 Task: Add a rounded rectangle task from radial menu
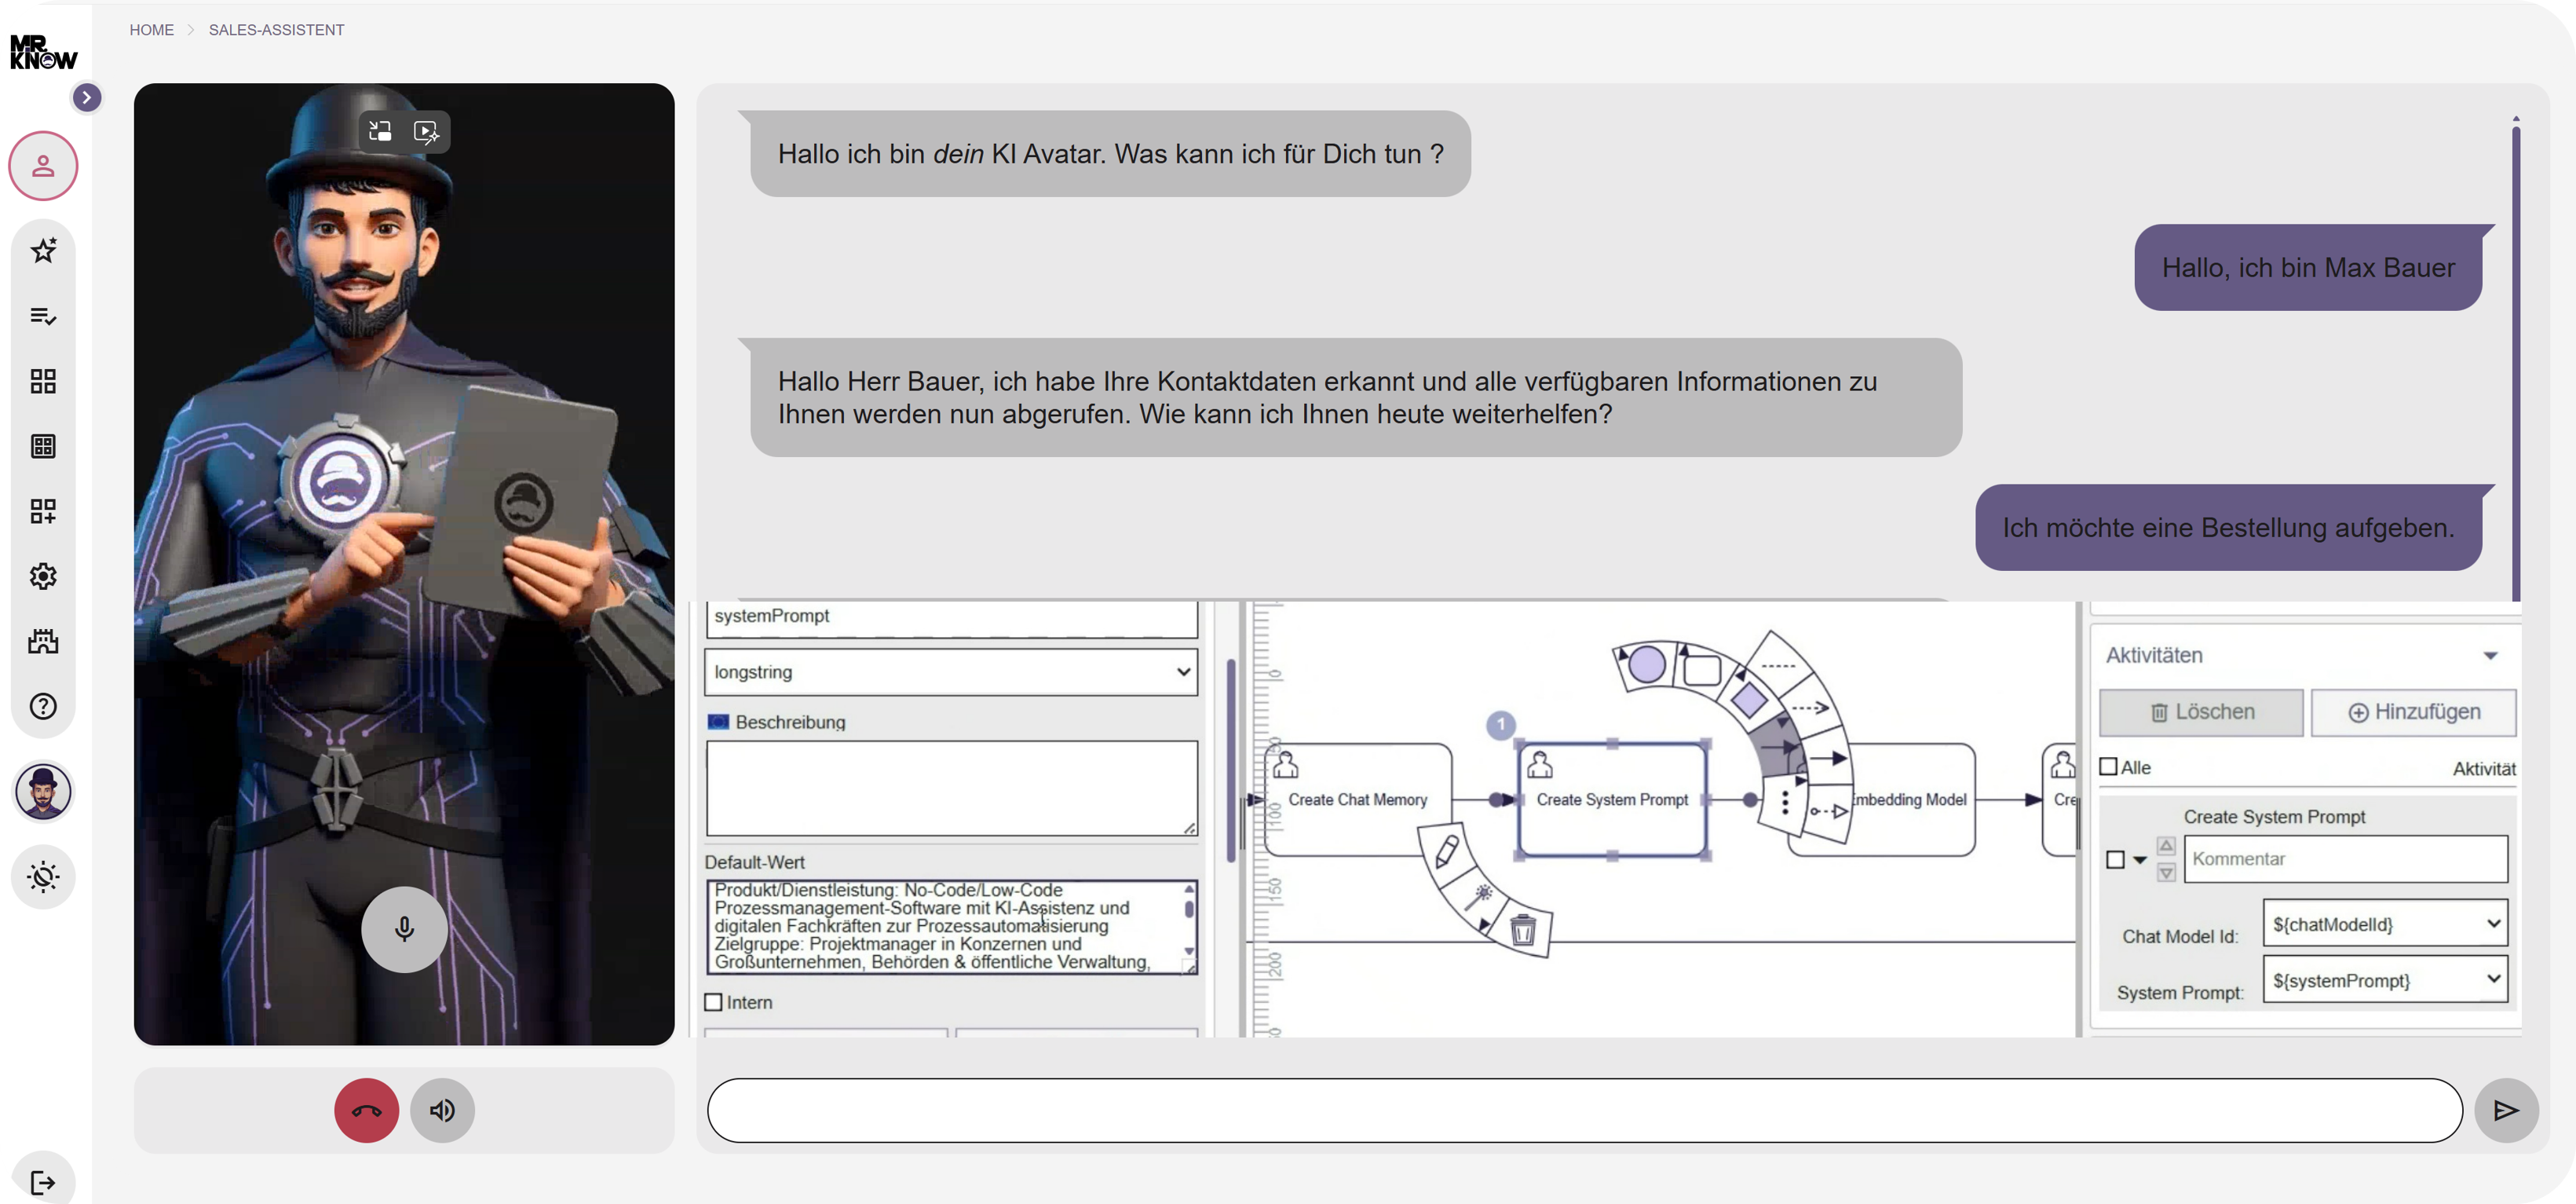[1702, 669]
